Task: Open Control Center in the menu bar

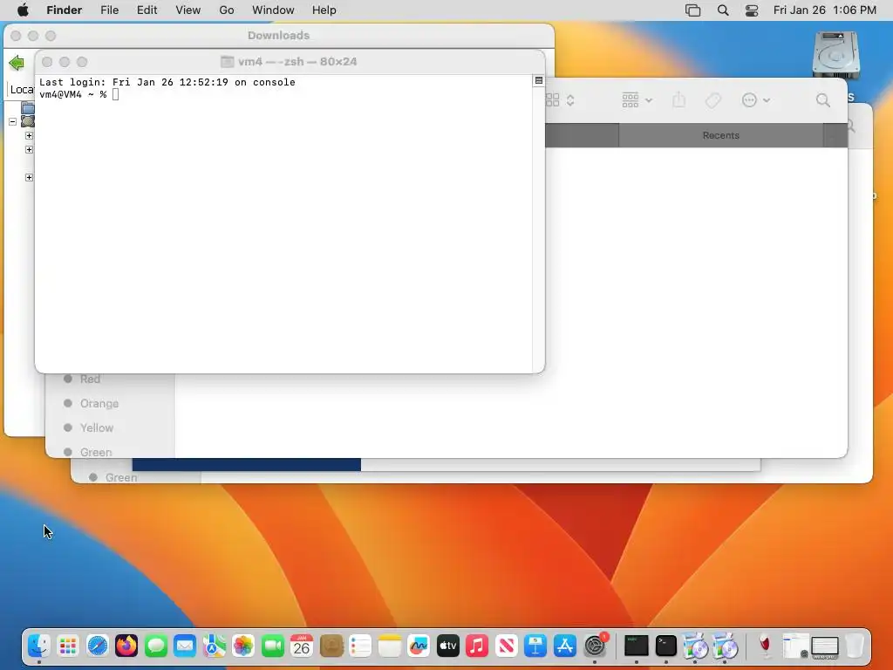Action: tap(752, 10)
